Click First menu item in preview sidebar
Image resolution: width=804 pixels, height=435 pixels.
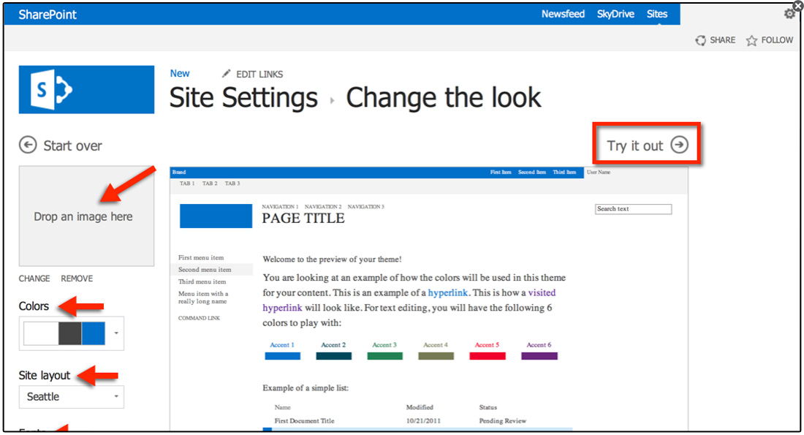pyautogui.click(x=201, y=257)
